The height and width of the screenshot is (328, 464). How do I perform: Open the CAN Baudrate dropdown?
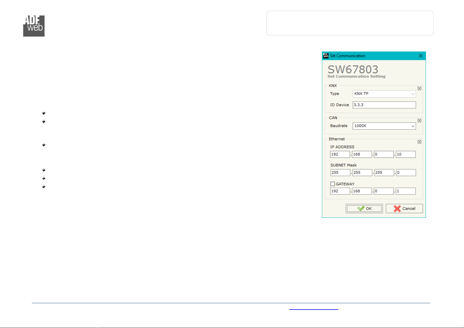coord(384,126)
